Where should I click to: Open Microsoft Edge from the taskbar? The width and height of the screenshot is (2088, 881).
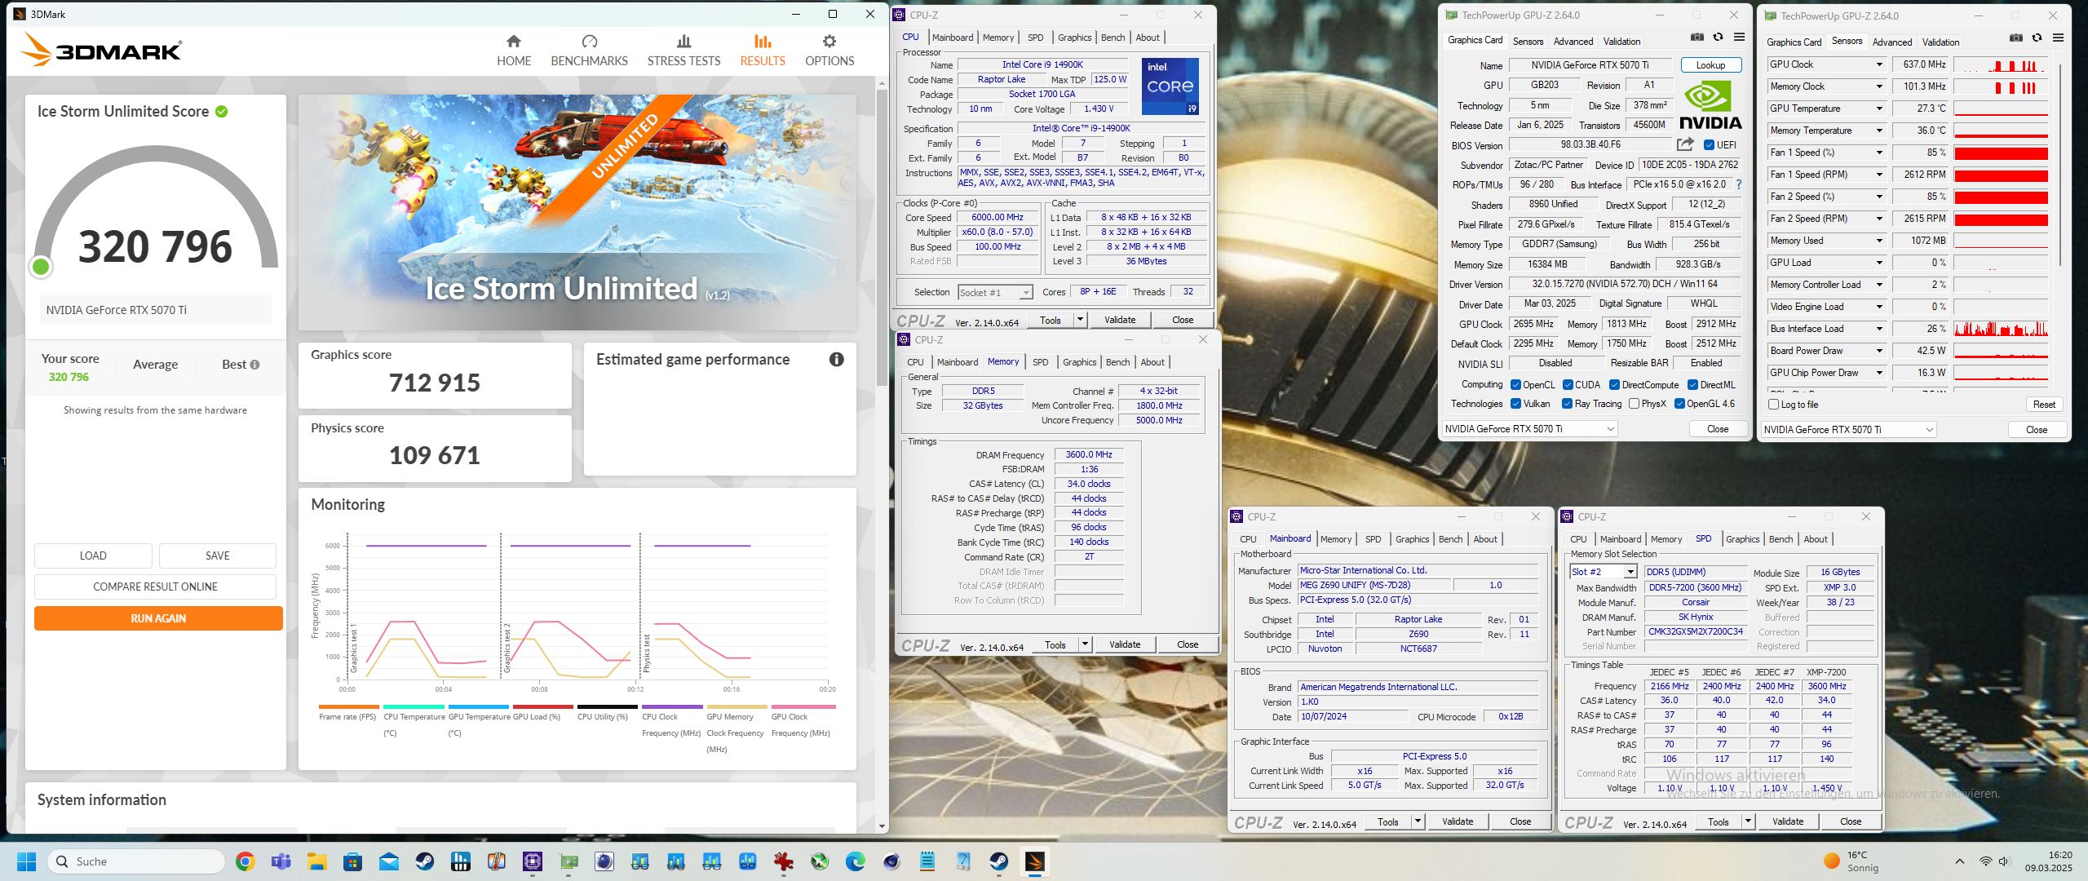click(855, 861)
